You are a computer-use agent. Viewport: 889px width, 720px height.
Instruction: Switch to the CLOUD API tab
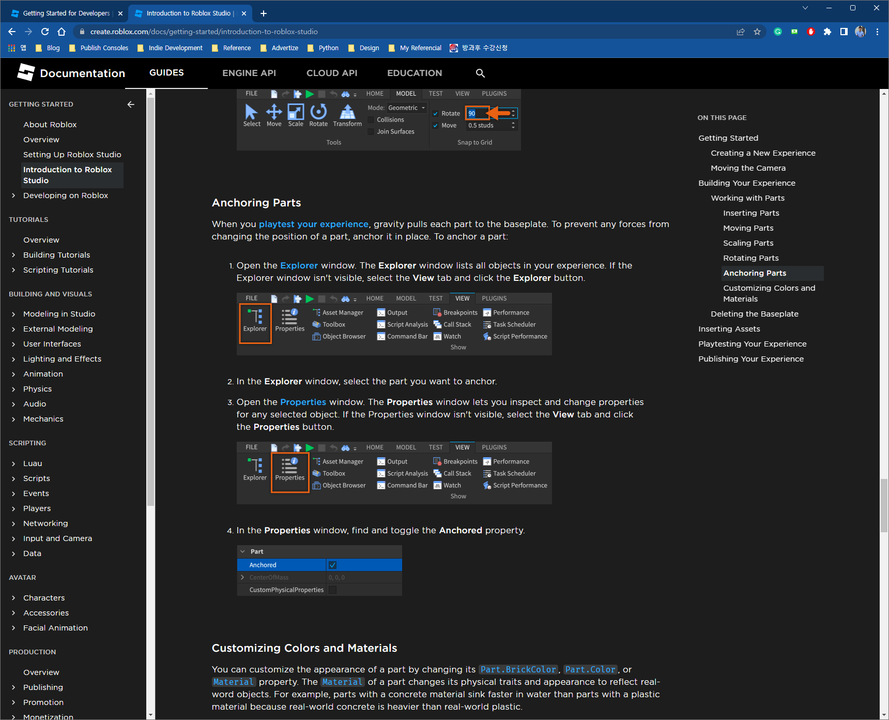click(332, 73)
